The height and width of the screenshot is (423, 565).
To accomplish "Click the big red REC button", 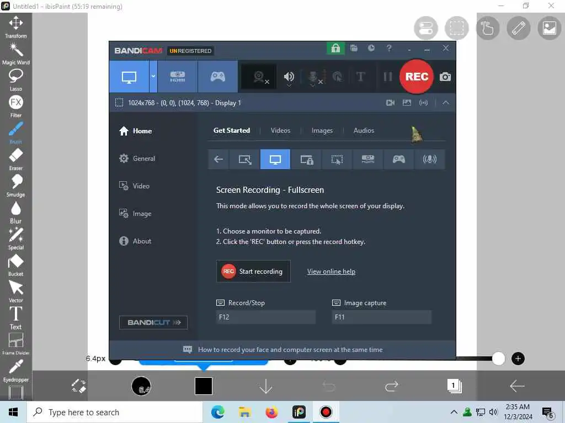I will (x=417, y=77).
